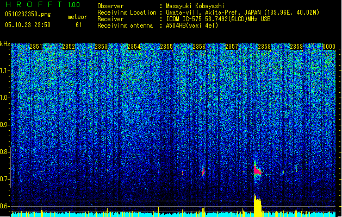Click the meteor count 61

point(79,25)
